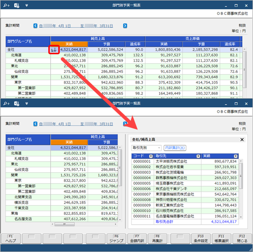Click the F7 金額内訳 function key
This screenshot has height=252, width=253.
[137, 239]
